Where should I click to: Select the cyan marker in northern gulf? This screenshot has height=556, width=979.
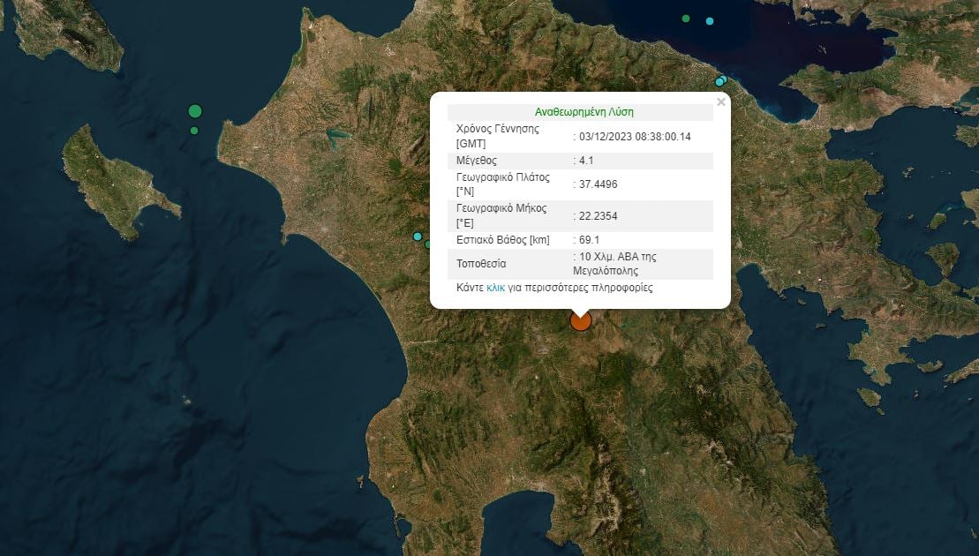710,21
